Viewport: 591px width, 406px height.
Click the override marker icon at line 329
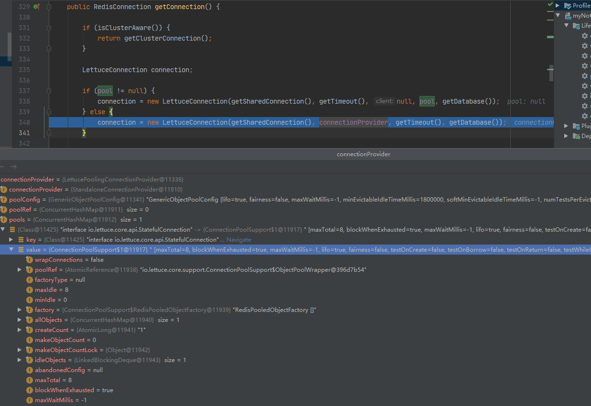pyautogui.click(x=36, y=7)
